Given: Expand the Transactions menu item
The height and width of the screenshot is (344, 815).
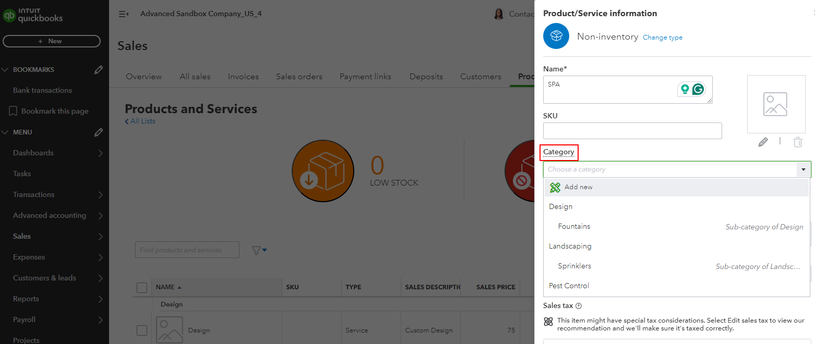Looking at the screenshot, I should point(100,195).
